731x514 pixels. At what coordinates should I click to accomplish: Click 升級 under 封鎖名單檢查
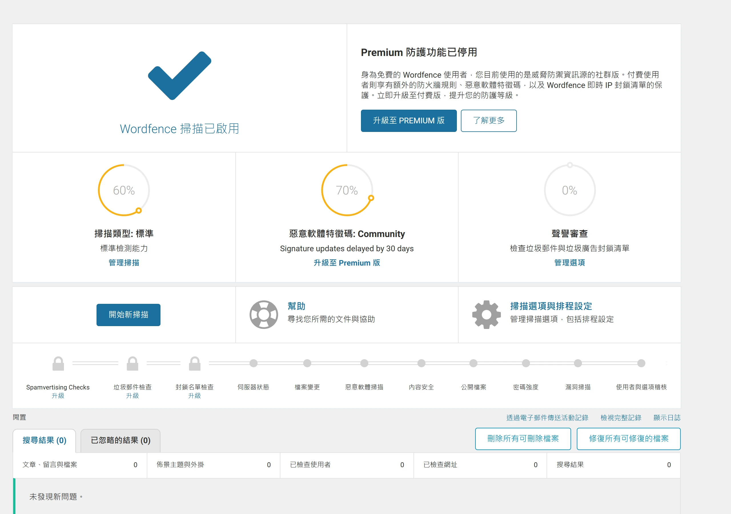194,395
